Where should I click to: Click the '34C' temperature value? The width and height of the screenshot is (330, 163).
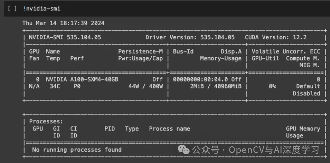coord(55,86)
